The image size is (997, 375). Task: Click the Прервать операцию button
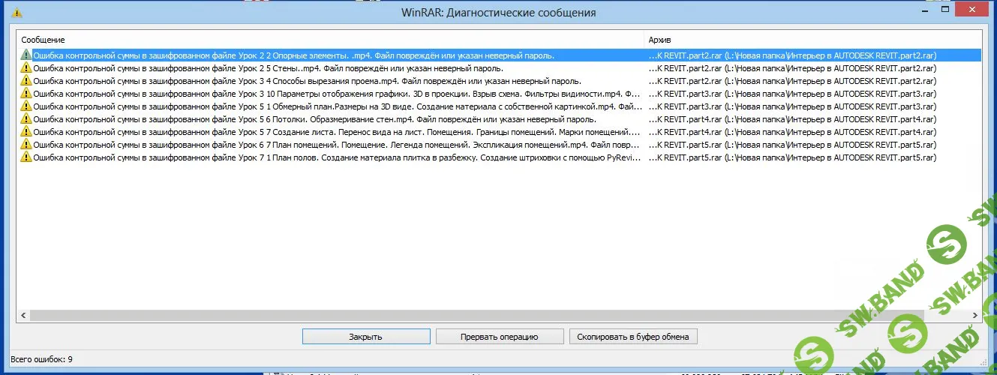click(x=499, y=337)
